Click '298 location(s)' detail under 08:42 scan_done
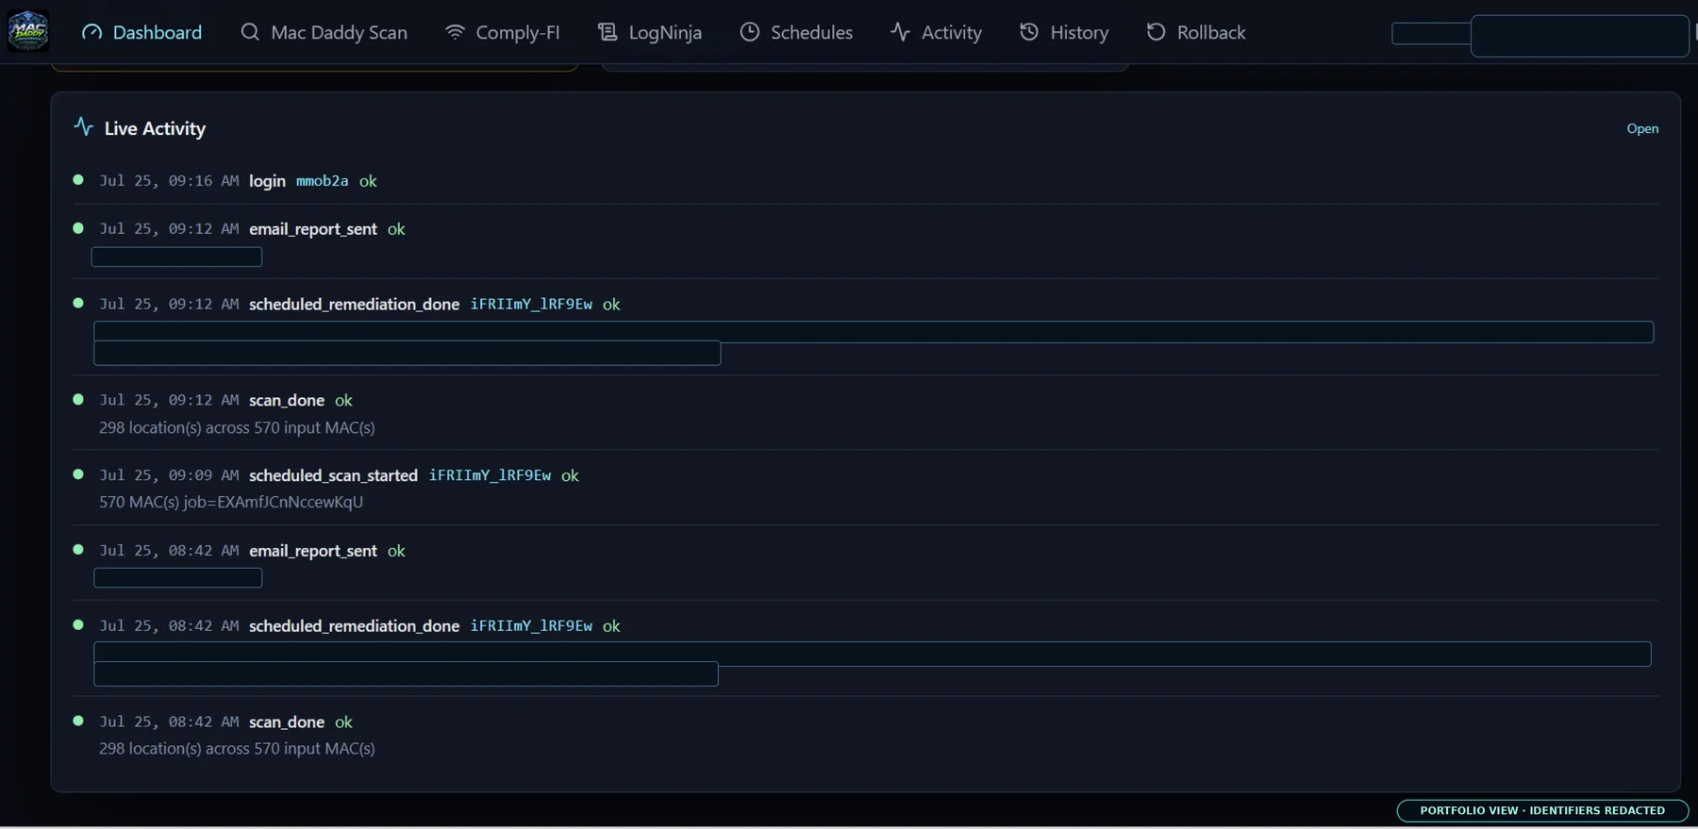1698x829 pixels. point(237,749)
